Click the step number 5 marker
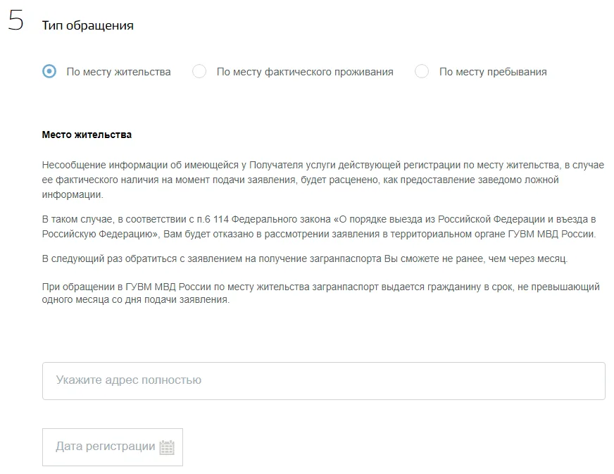Image resolution: width=614 pixels, height=474 pixels. pyautogui.click(x=16, y=20)
